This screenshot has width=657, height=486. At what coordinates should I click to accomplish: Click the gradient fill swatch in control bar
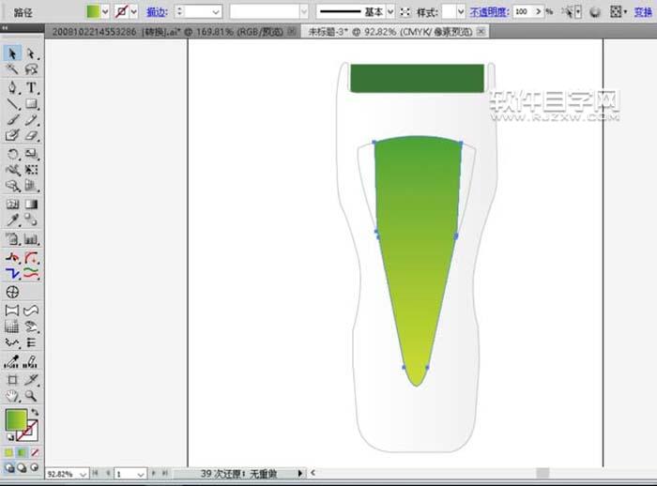tap(93, 12)
